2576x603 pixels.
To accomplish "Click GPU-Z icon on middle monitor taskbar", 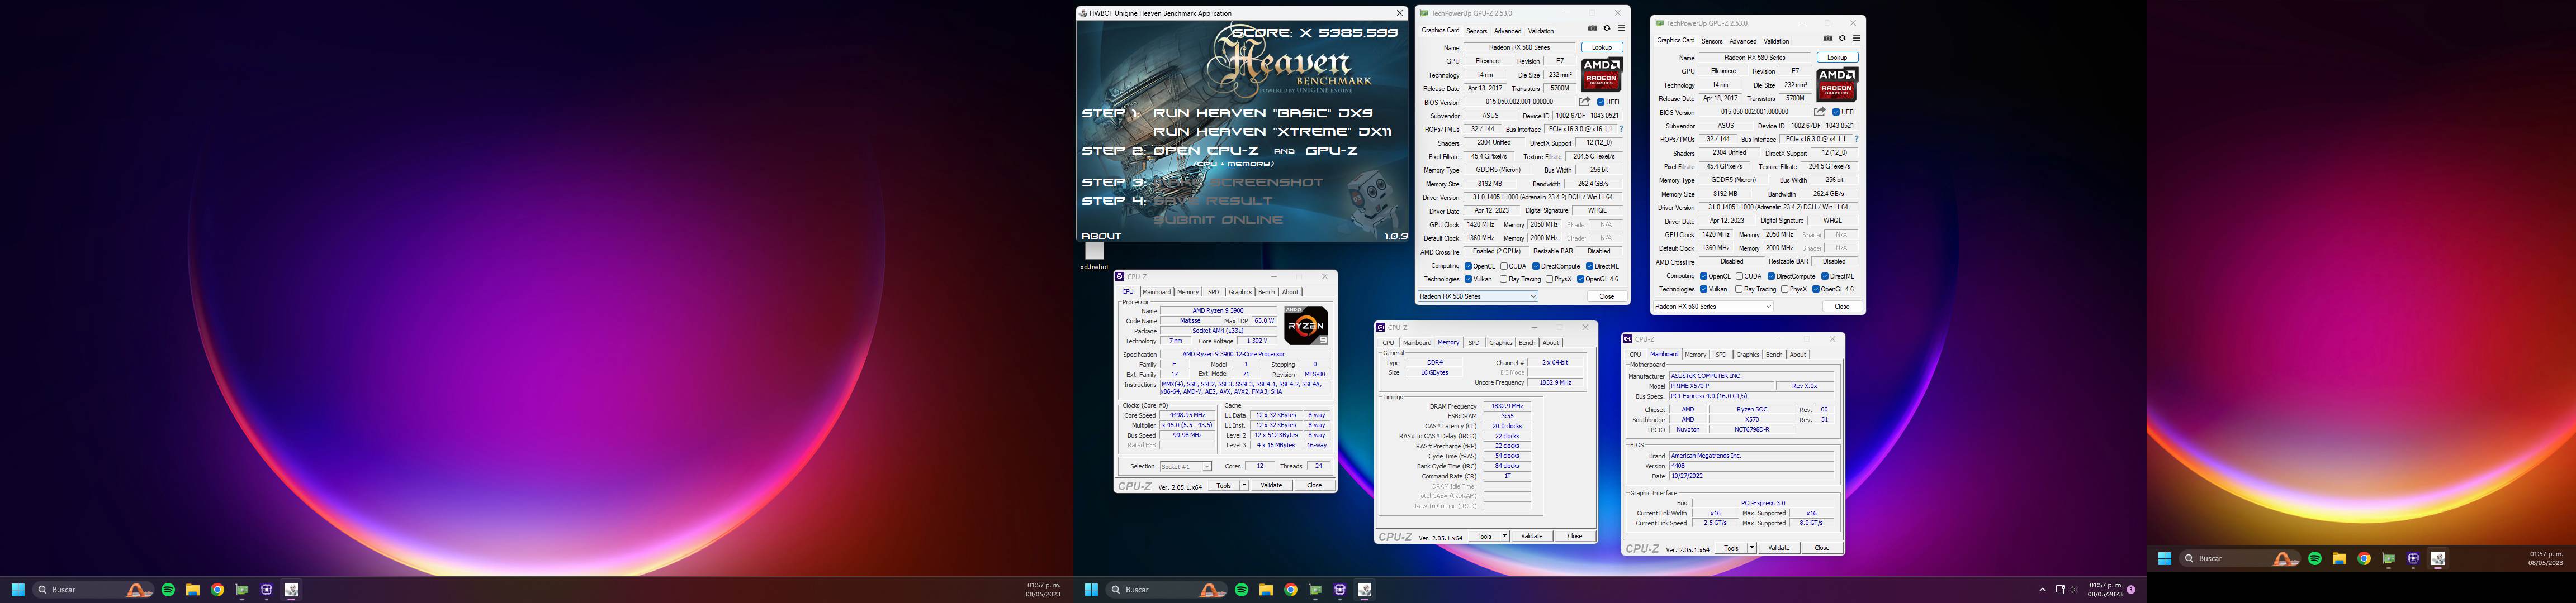I will coord(1315,590).
